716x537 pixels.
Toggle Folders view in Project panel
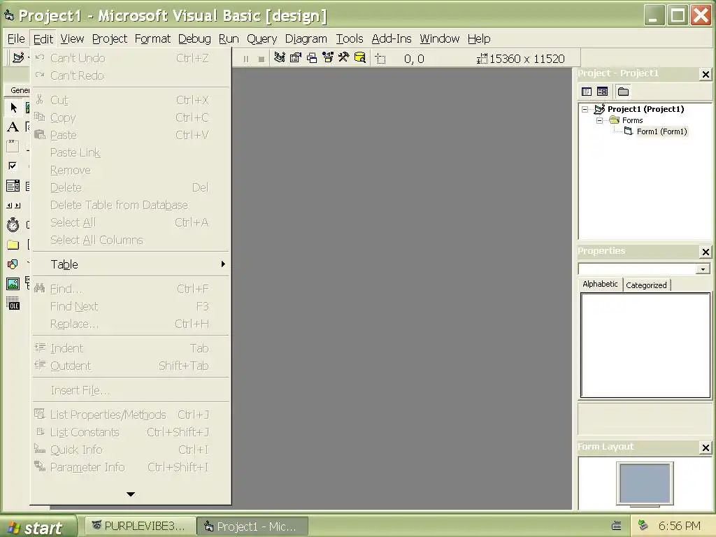[x=623, y=92]
